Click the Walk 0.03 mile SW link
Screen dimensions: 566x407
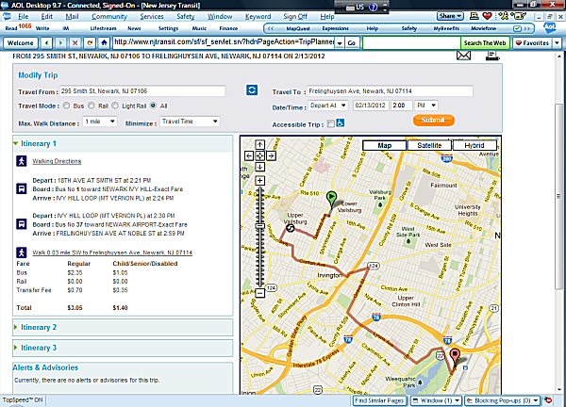tap(112, 252)
